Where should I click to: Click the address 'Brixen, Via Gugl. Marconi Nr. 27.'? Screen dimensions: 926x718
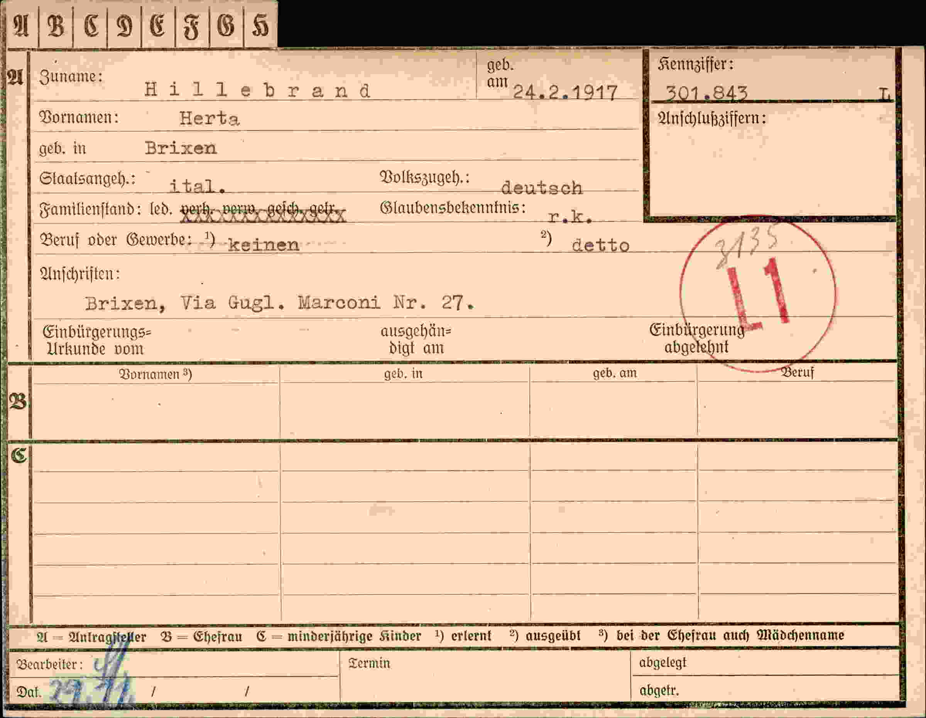point(280,303)
